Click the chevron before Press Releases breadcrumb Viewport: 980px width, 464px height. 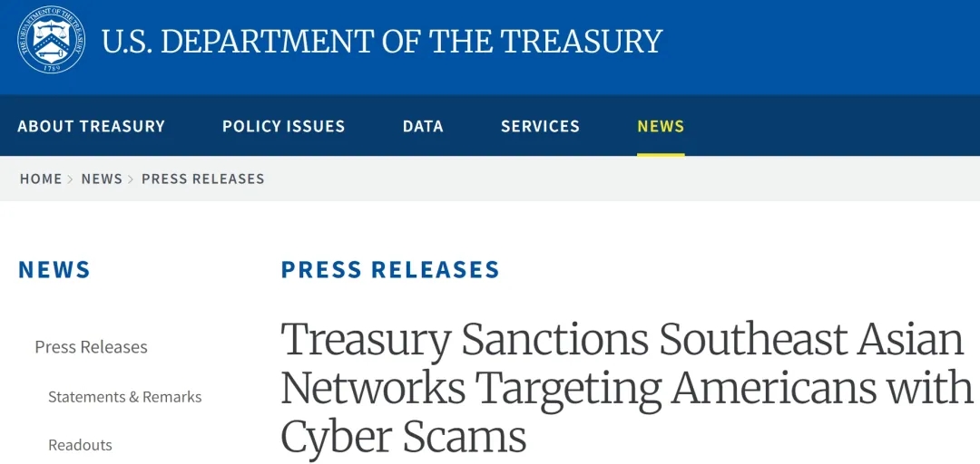[x=132, y=179]
